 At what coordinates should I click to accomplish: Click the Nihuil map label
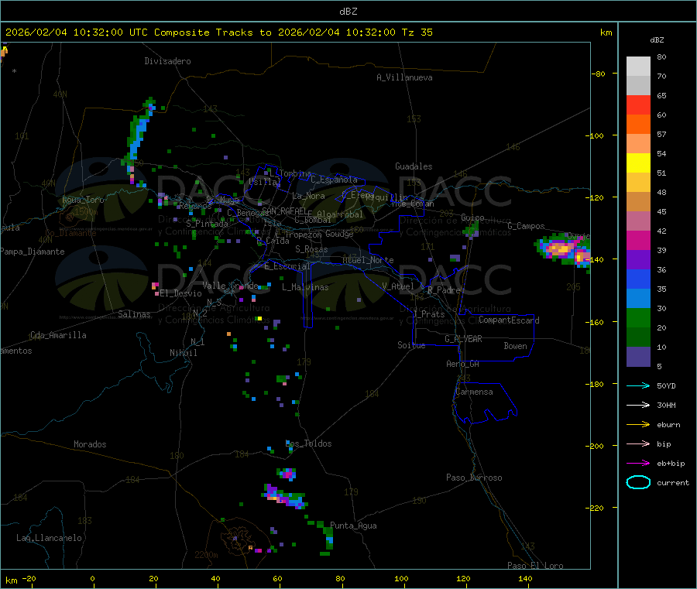pyautogui.click(x=183, y=353)
